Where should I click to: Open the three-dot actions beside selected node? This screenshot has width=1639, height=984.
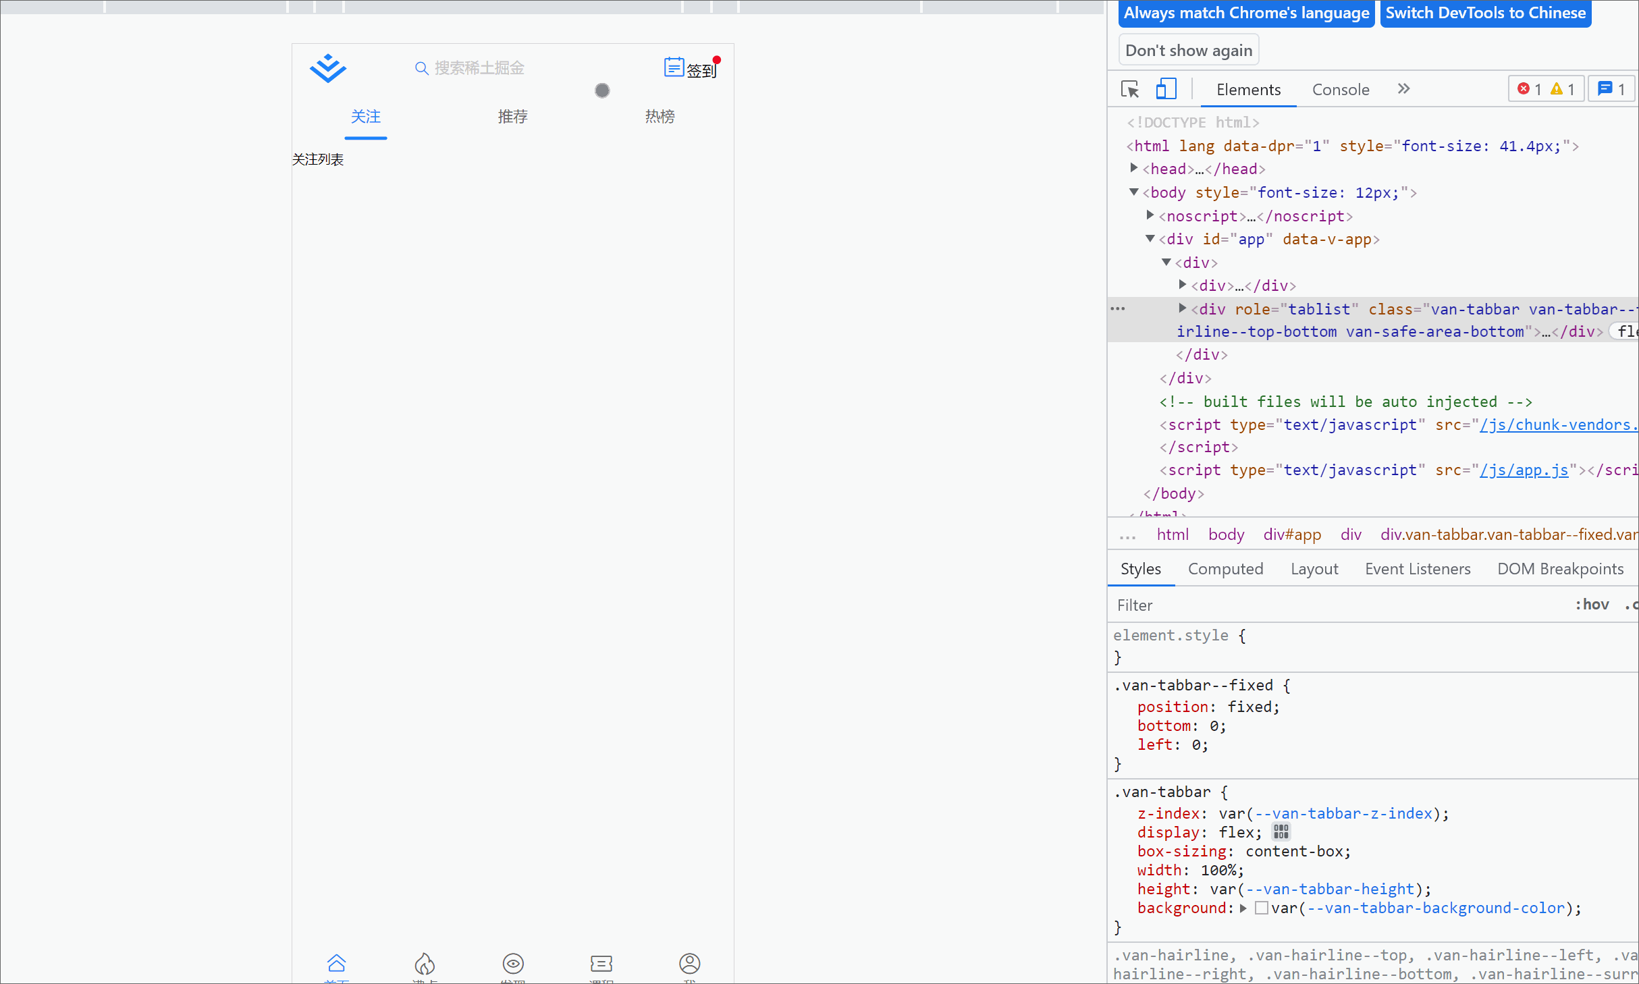tap(1118, 308)
